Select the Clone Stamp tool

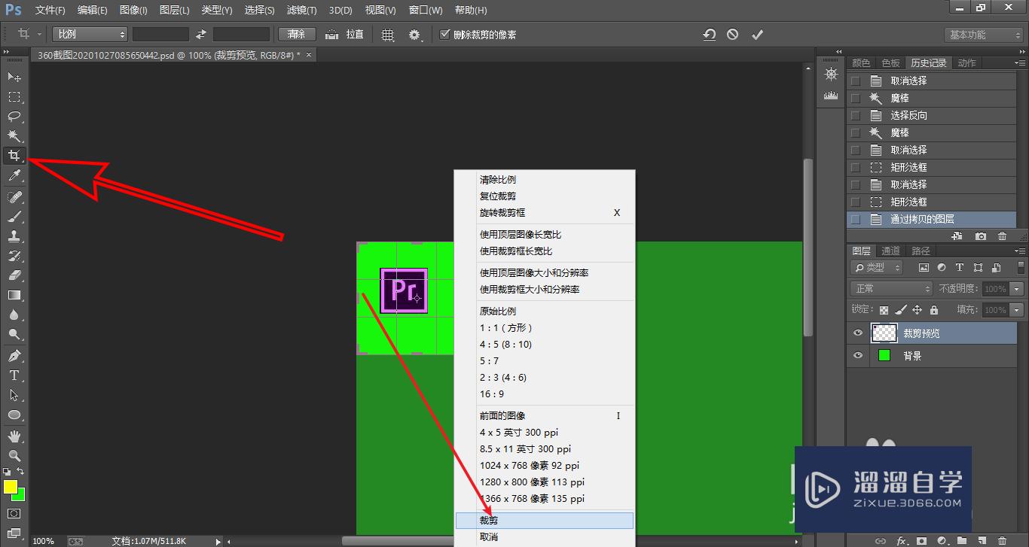click(14, 236)
